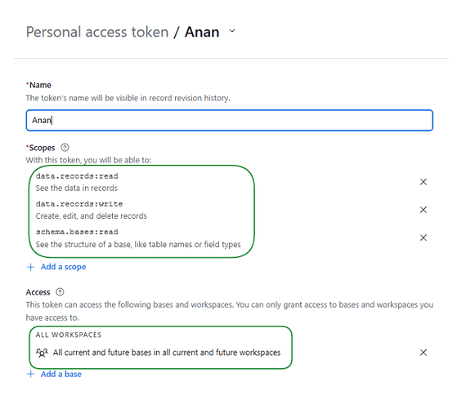462x408 pixels.
Task: Remove the data.records:write scope
Action: [x=423, y=210]
